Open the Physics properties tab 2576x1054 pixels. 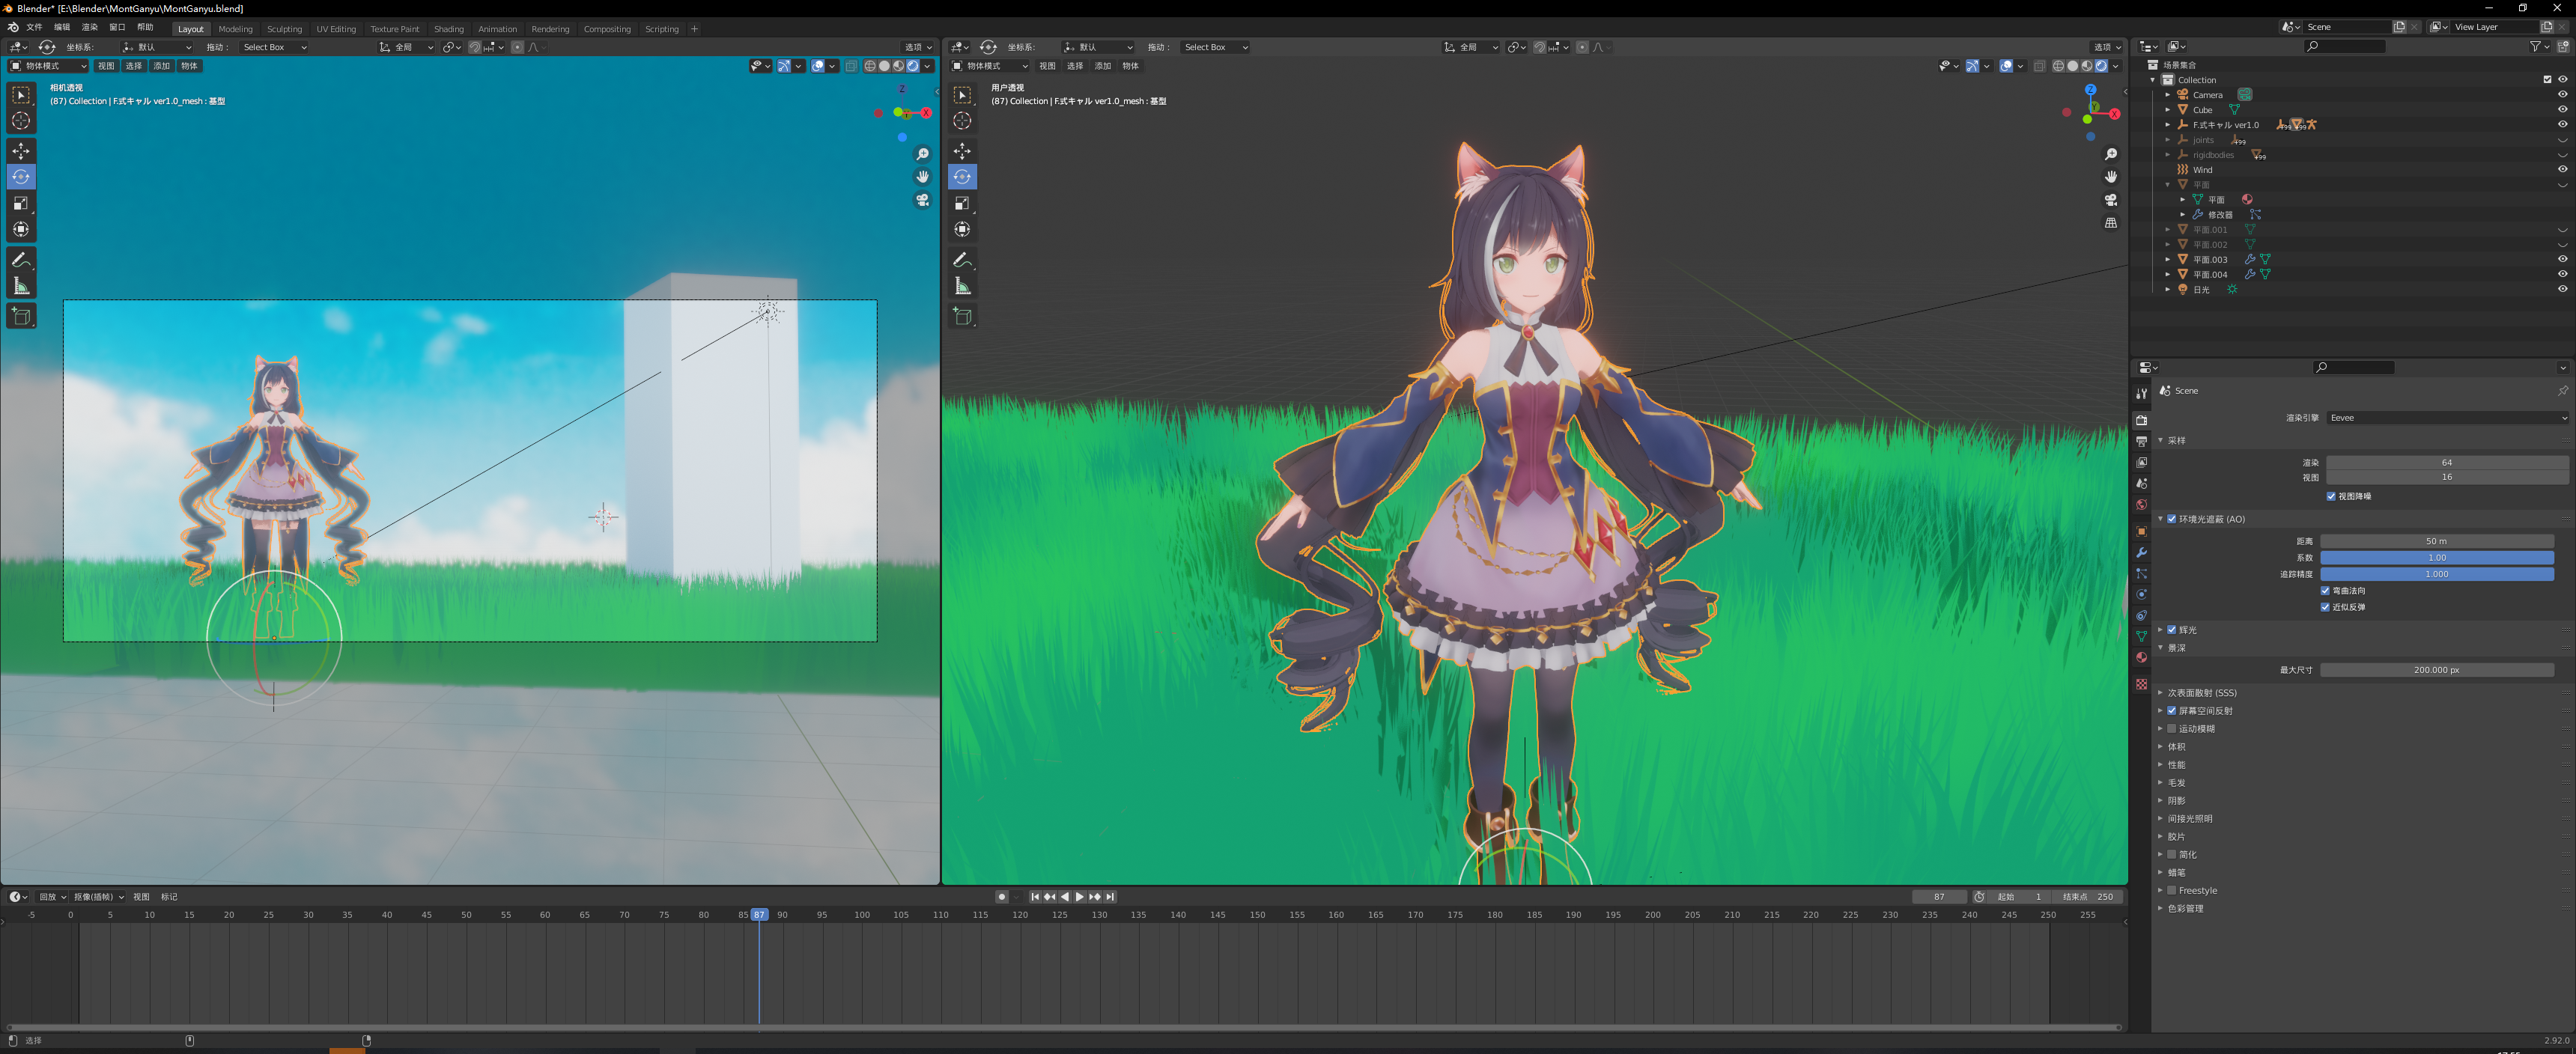pyautogui.click(x=2141, y=595)
